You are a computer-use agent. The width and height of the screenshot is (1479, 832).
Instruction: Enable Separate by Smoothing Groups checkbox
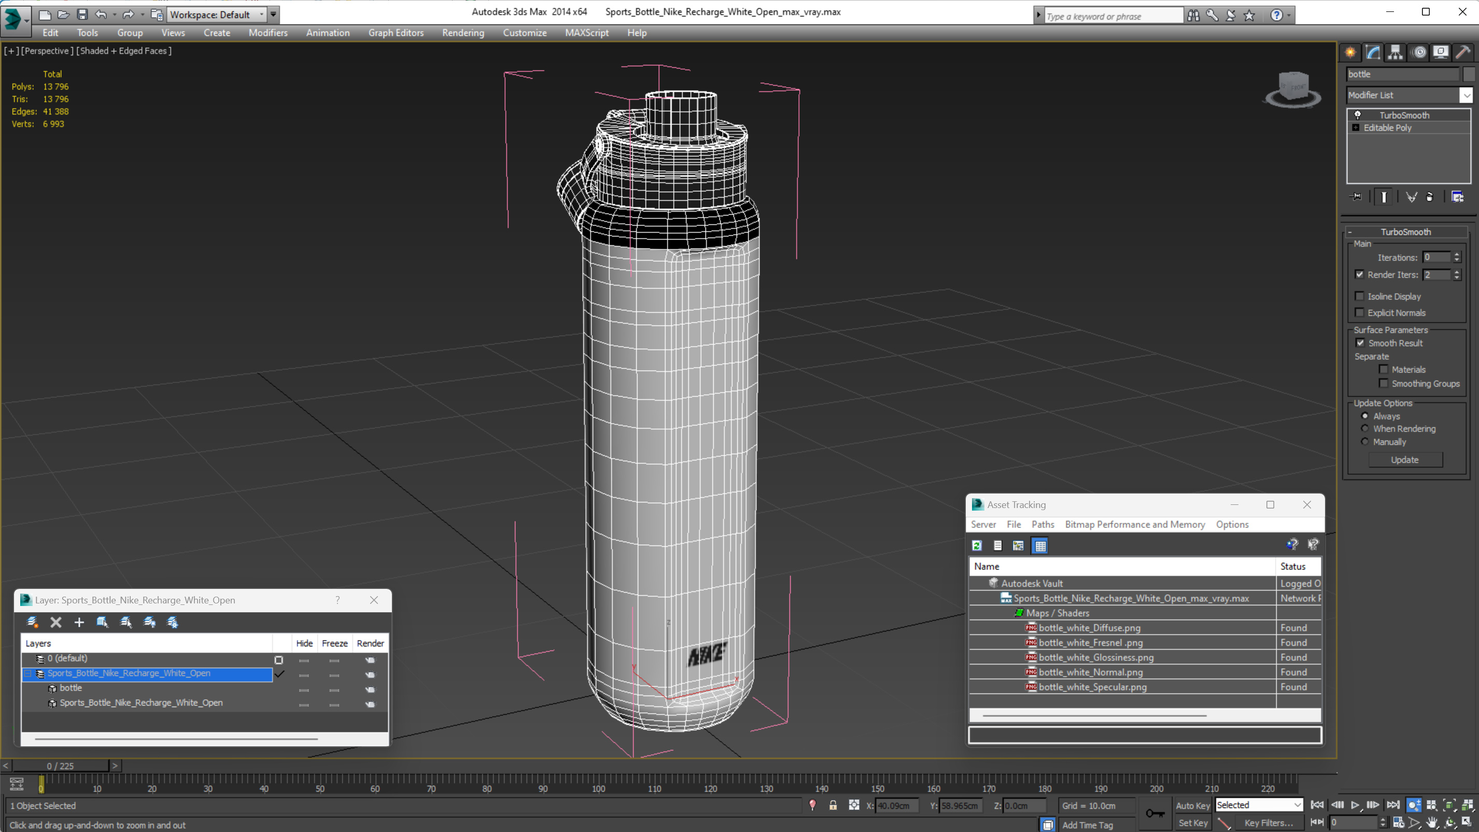pos(1383,384)
